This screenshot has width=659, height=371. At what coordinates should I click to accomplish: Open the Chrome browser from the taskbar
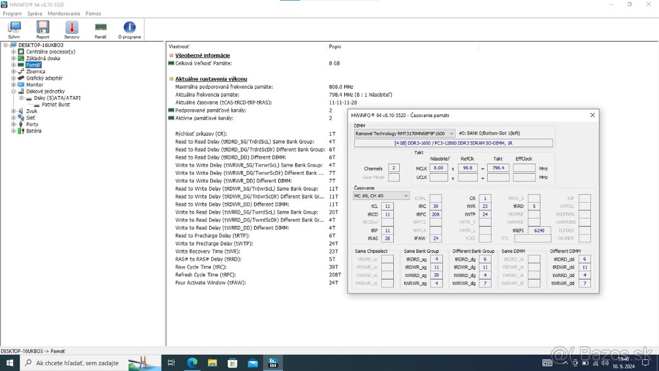(x=192, y=363)
